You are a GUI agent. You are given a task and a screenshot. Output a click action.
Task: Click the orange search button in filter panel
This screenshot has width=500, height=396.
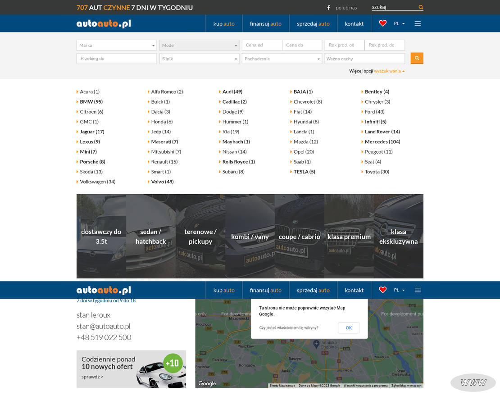click(x=417, y=58)
